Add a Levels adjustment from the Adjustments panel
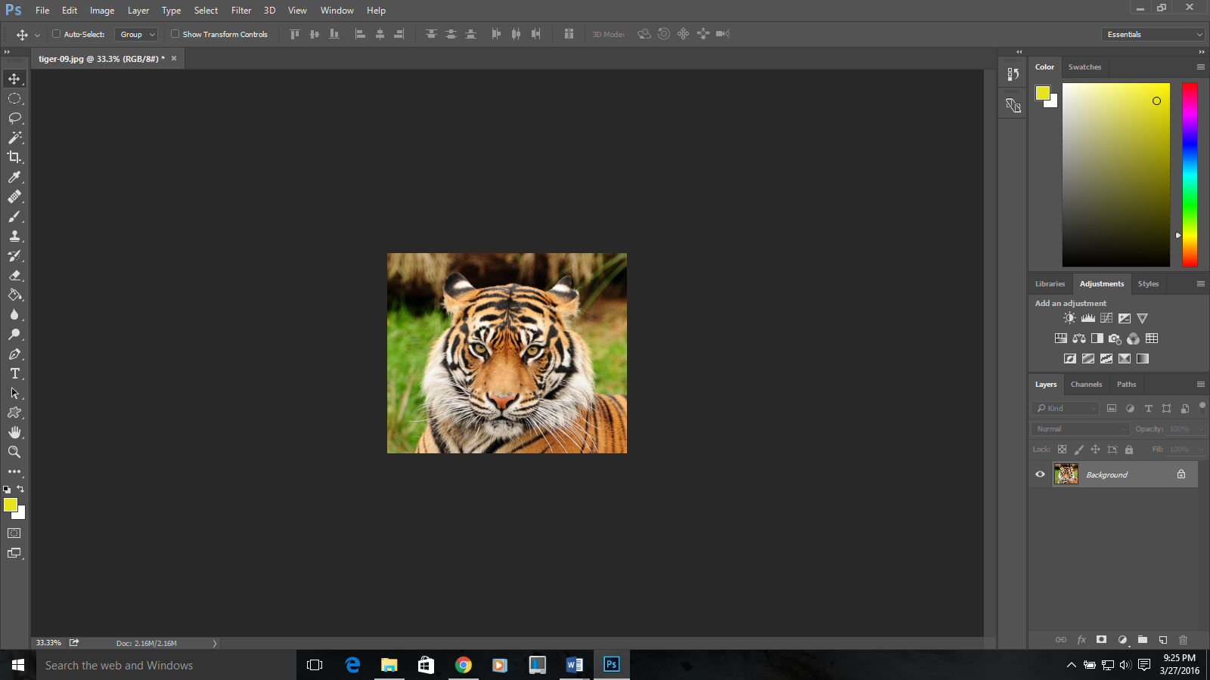 click(1087, 318)
